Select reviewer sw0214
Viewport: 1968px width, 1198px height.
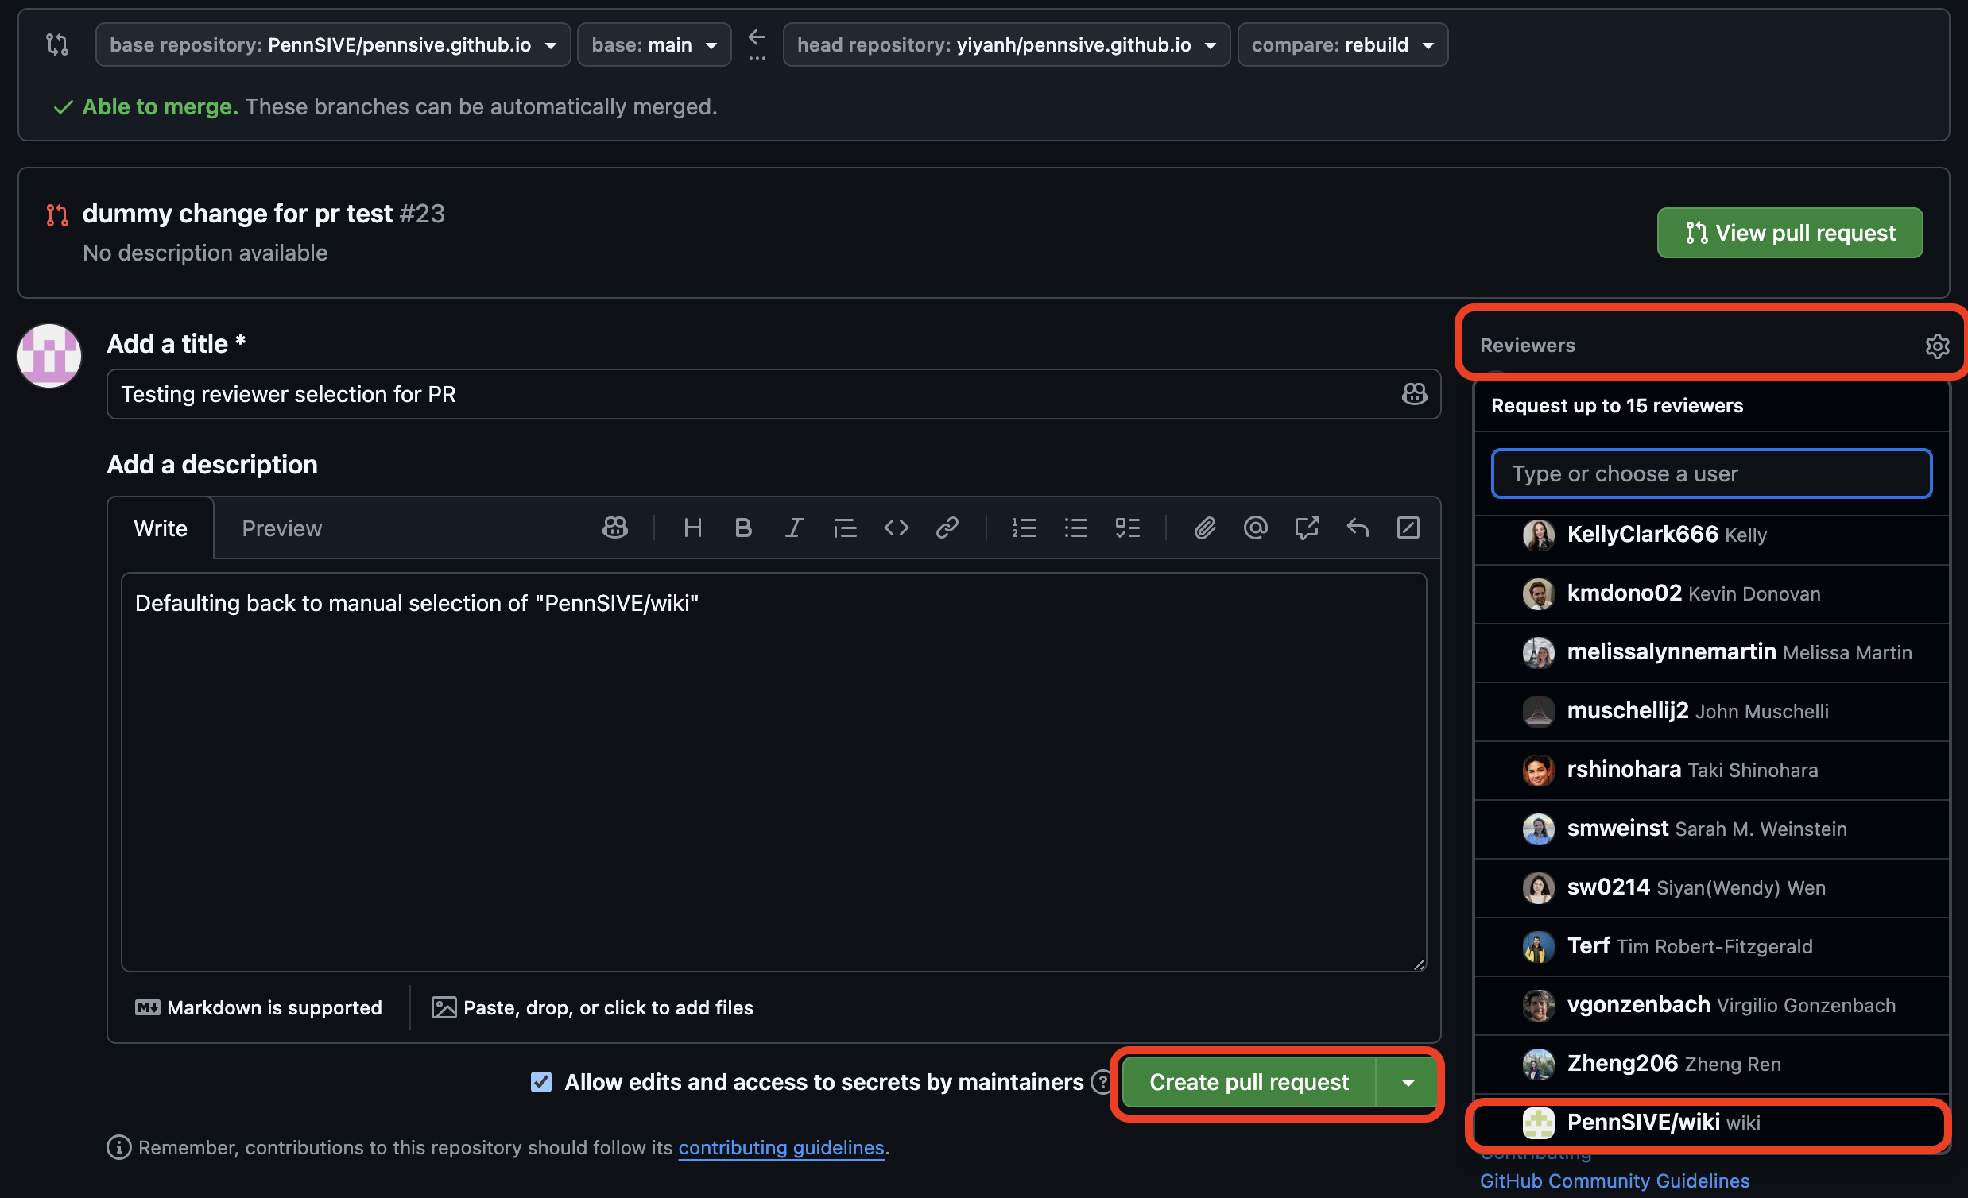pyautogui.click(x=1710, y=887)
